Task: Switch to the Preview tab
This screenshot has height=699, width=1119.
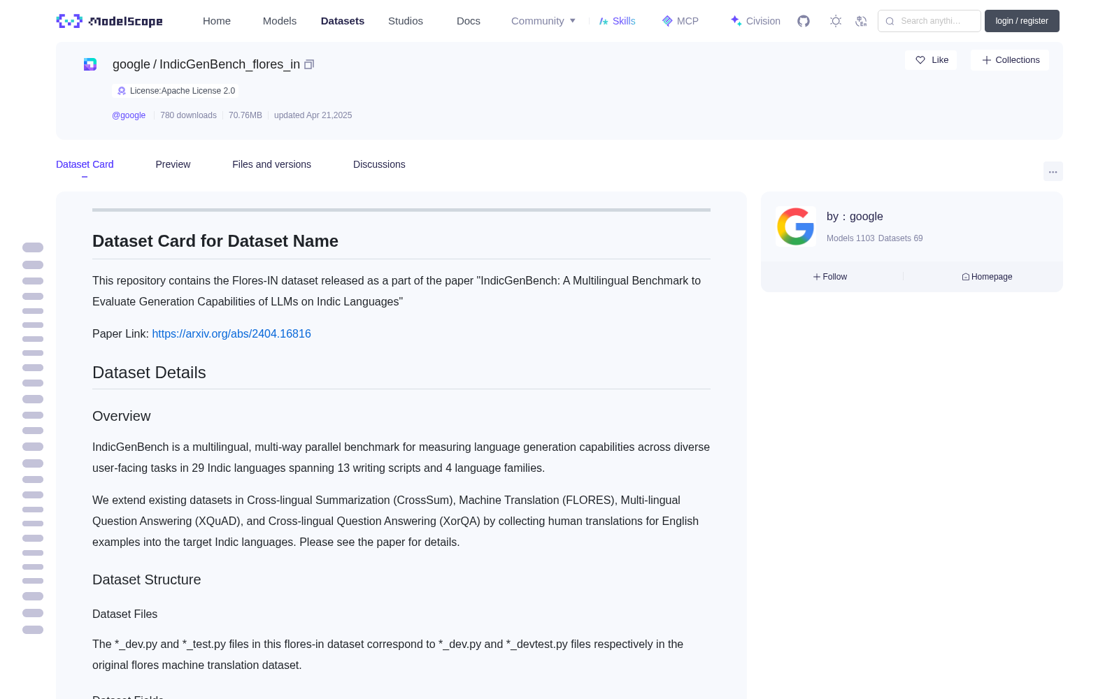Action: [173, 164]
